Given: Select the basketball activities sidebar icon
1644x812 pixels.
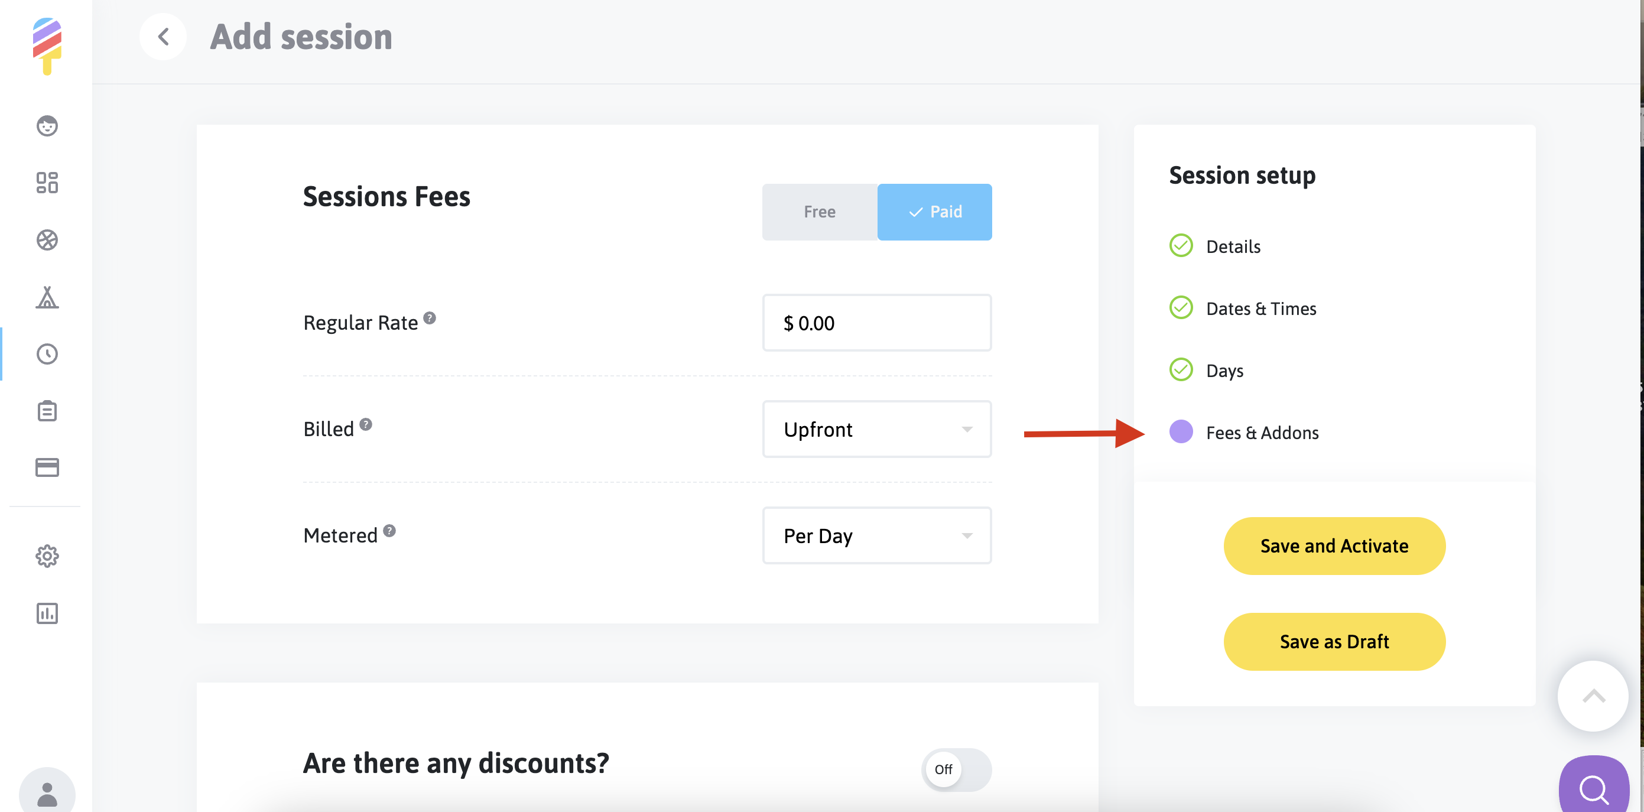Looking at the screenshot, I should tap(47, 240).
